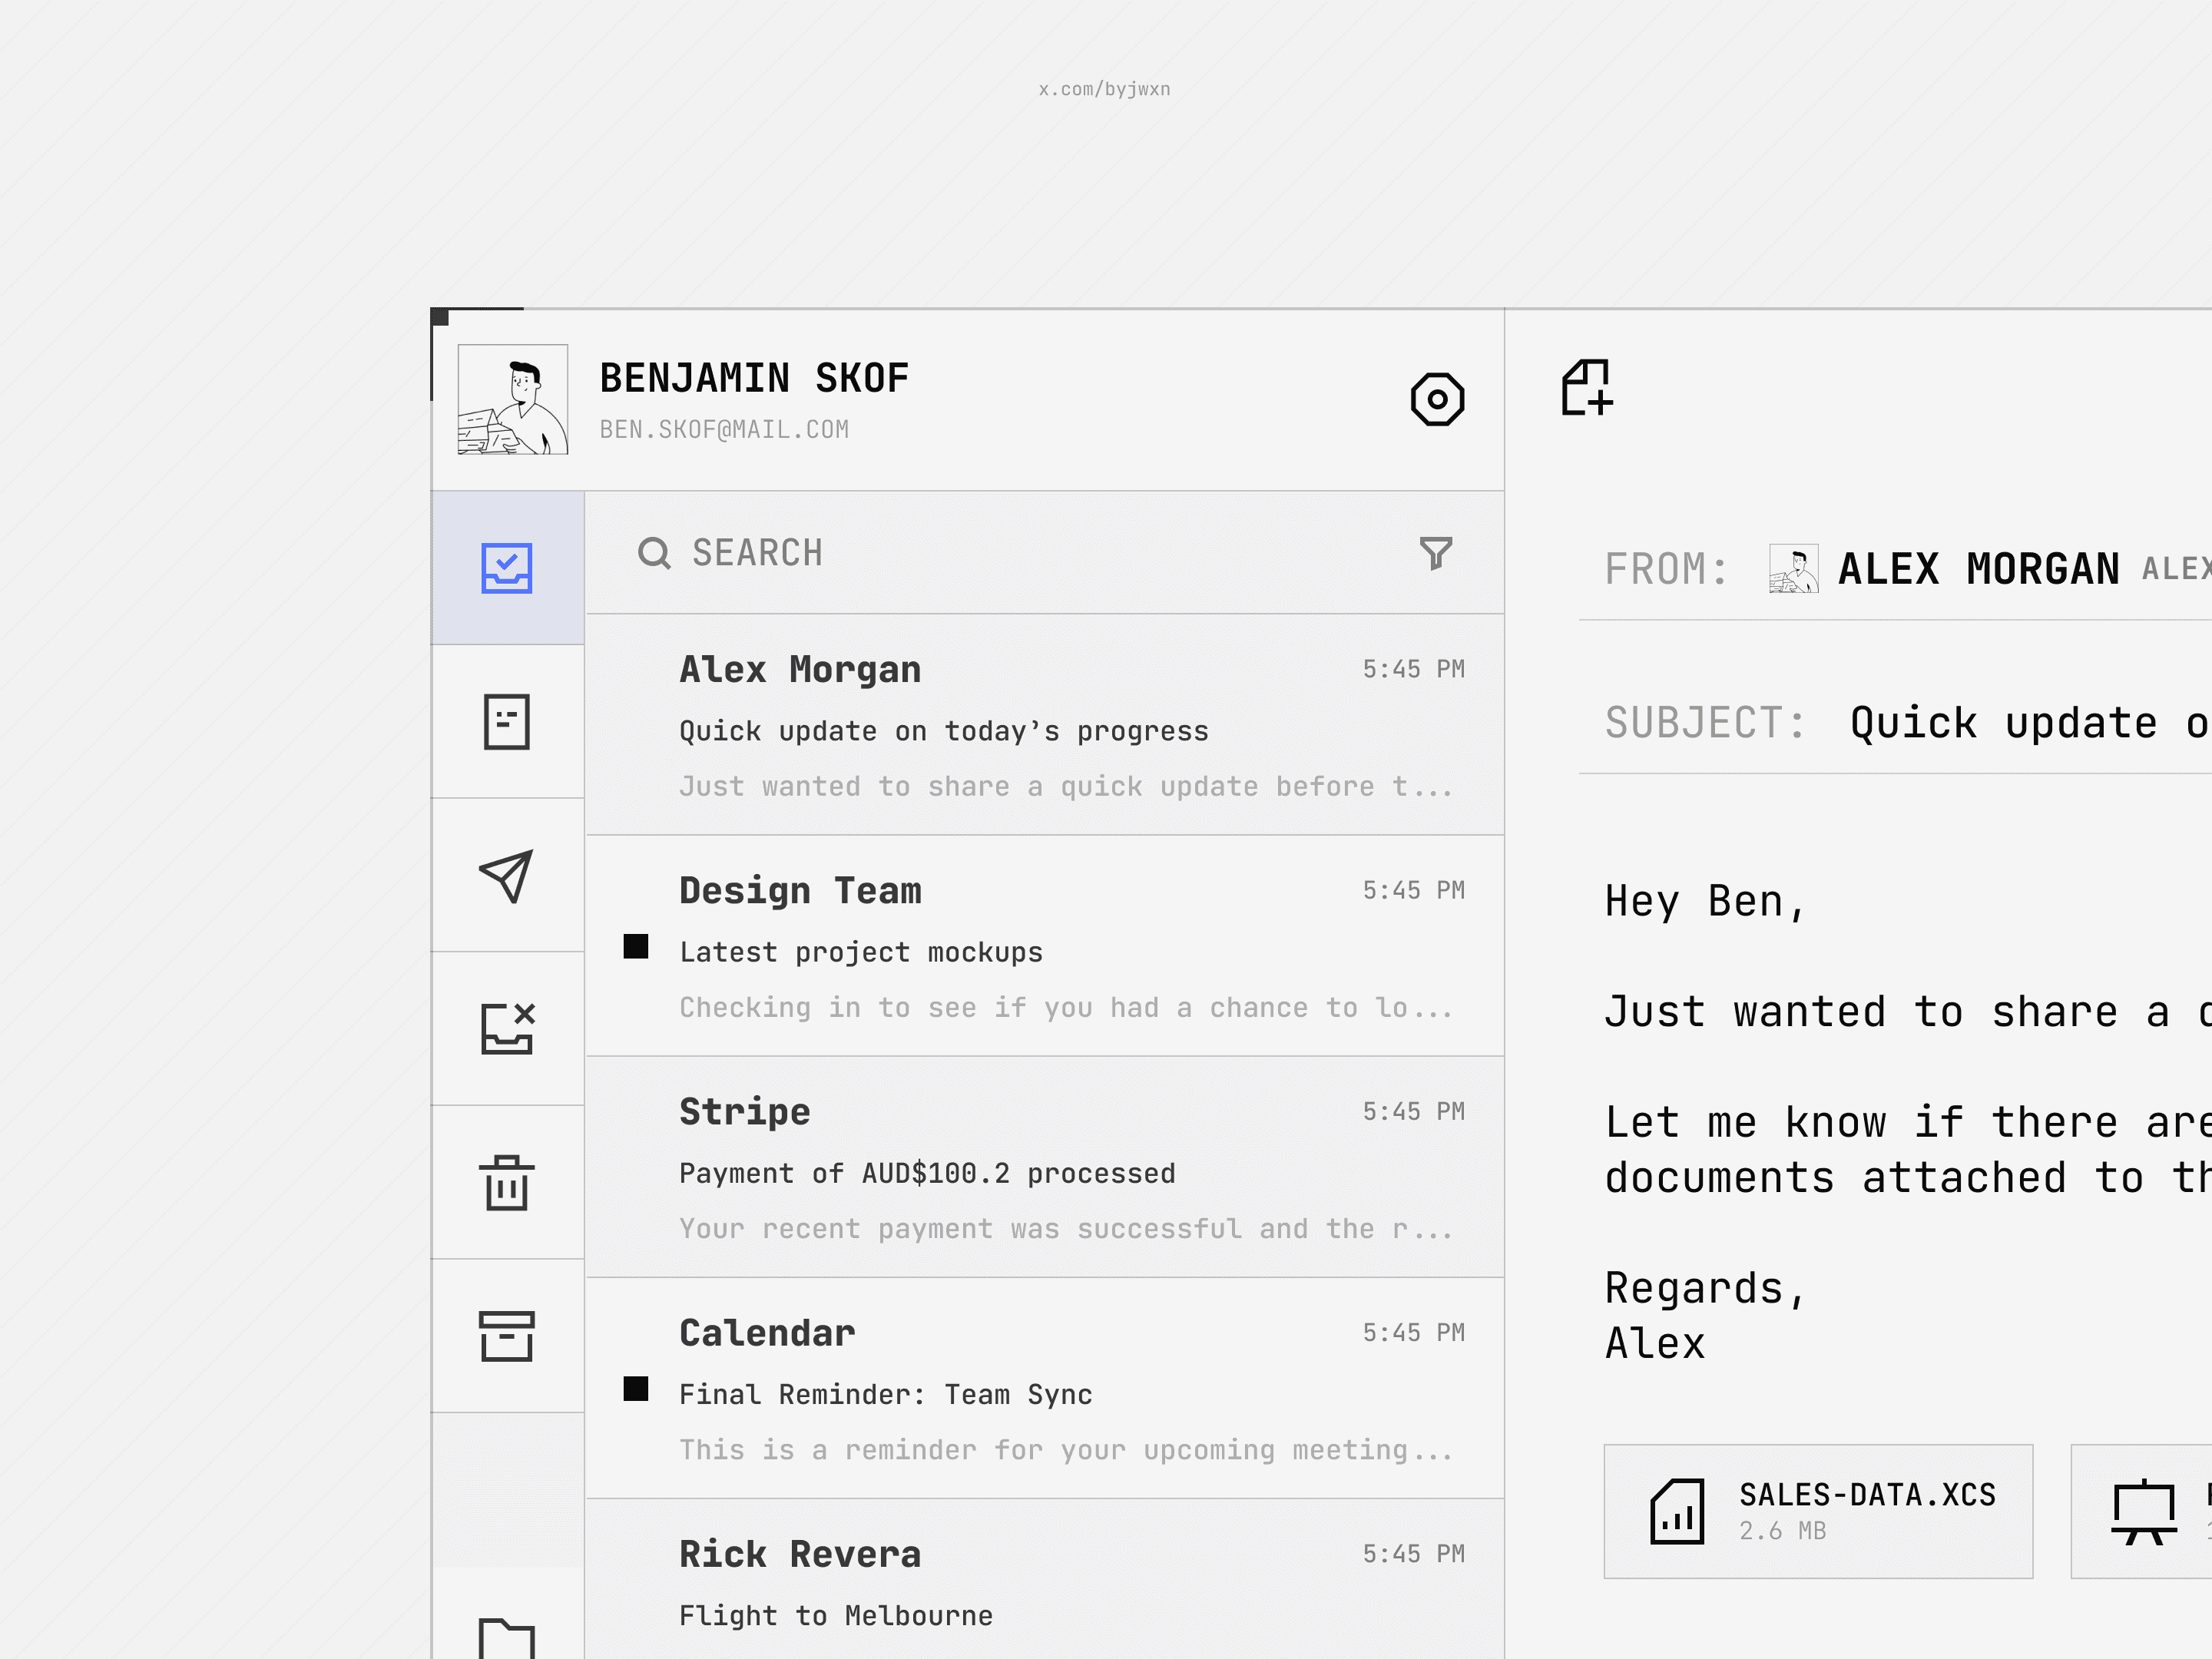Open the Sent paper plane icon

(507, 876)
